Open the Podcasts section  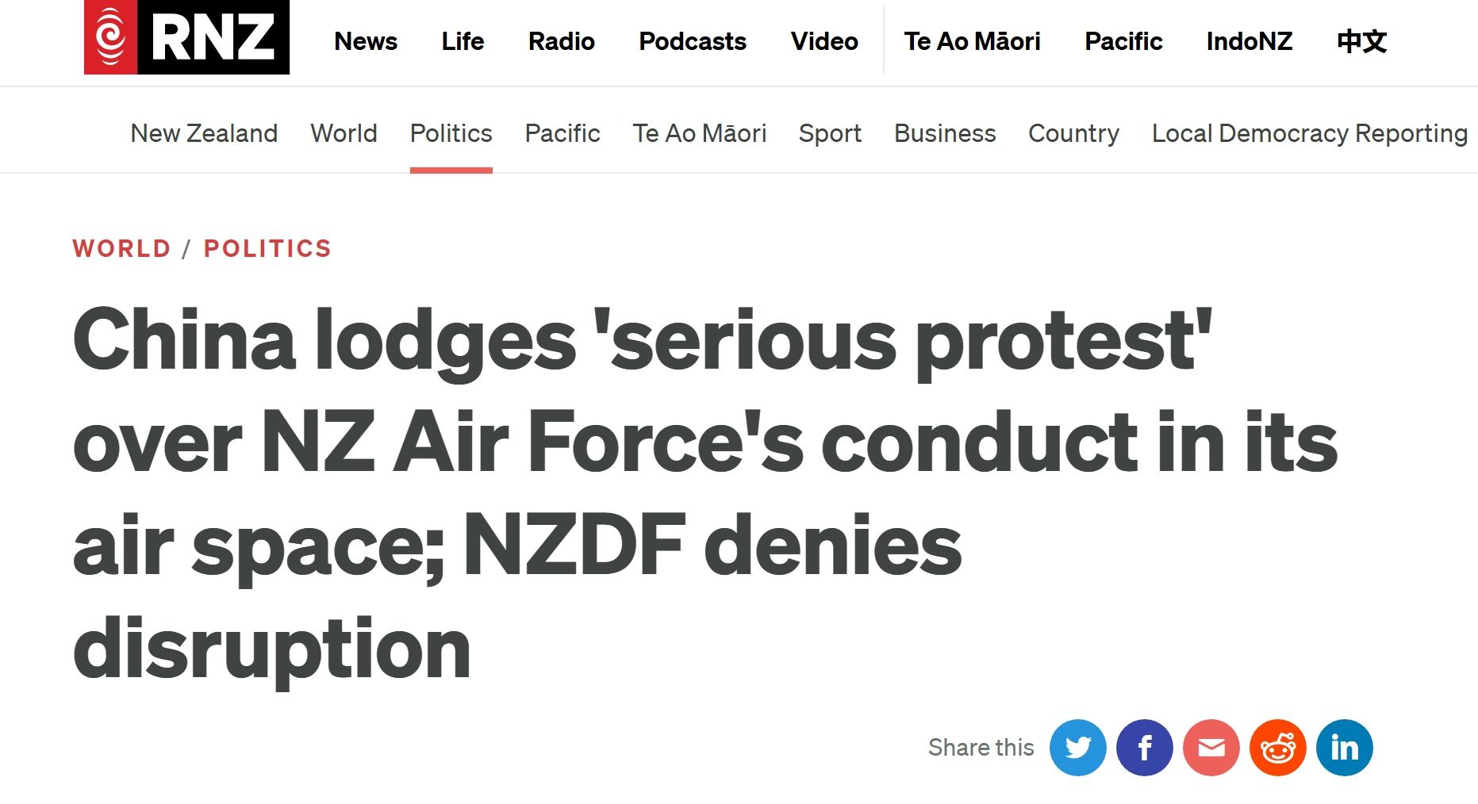[x=693, y=41]
